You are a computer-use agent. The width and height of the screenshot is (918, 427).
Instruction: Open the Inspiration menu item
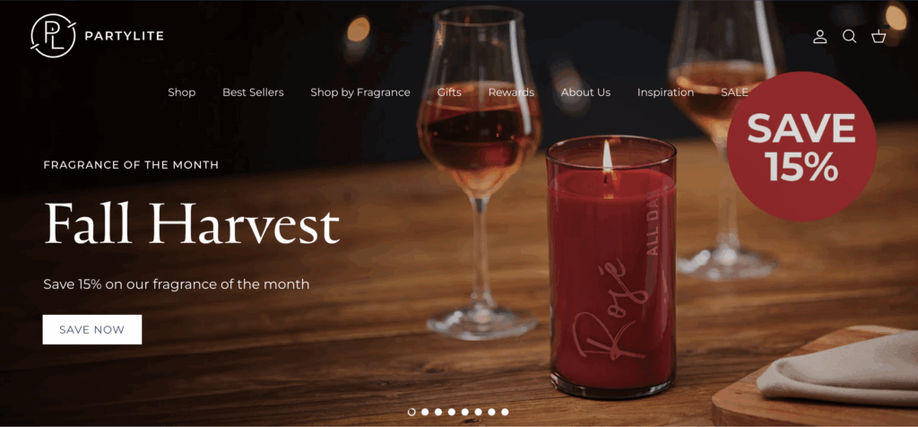point(665,92)
